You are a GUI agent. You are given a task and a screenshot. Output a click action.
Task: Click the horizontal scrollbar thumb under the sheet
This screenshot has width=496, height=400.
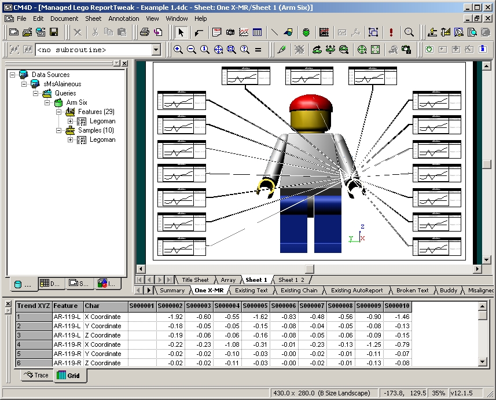tap(309, 269)
